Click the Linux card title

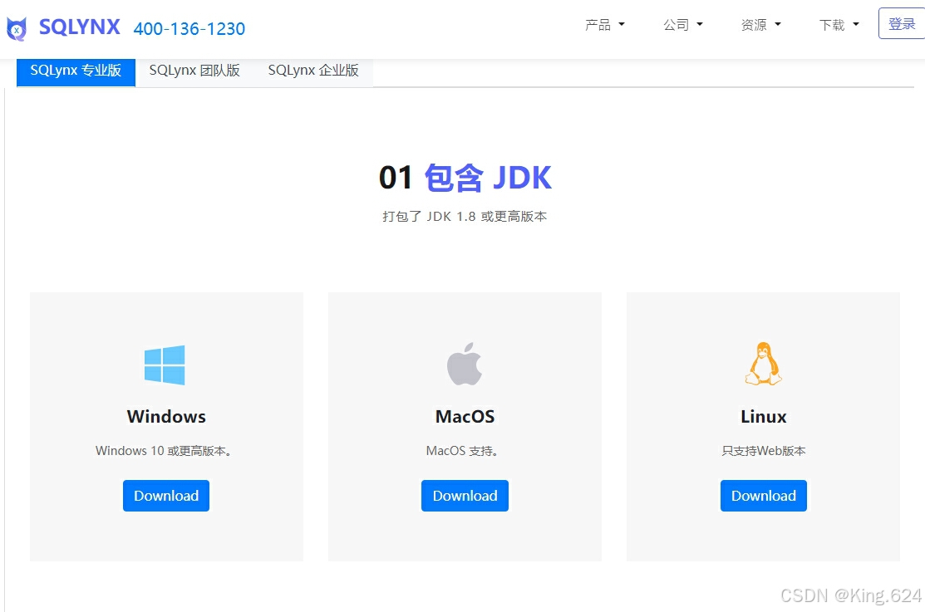764,417
